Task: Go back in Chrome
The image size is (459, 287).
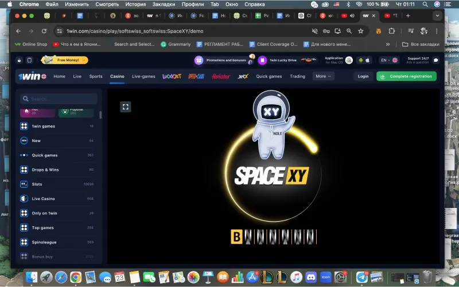Action: point(18,31)
